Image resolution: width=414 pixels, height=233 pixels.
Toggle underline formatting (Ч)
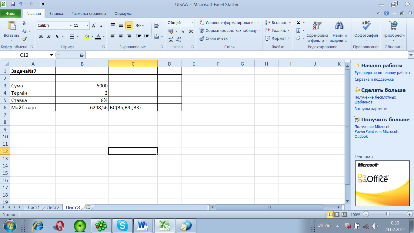[57, 36]
